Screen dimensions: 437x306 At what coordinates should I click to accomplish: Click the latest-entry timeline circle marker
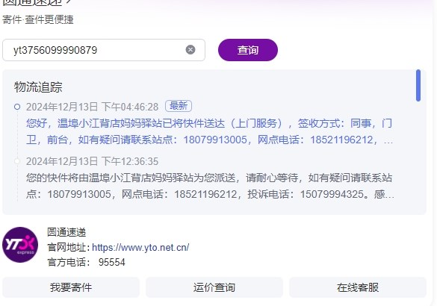click(x=17, y=107)
